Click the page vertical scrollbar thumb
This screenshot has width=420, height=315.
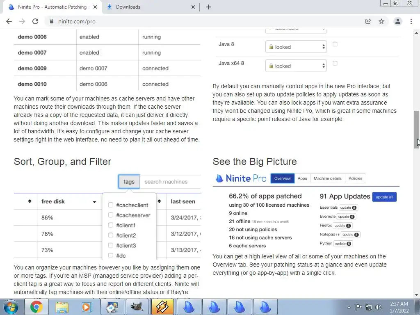click(417, 129)
